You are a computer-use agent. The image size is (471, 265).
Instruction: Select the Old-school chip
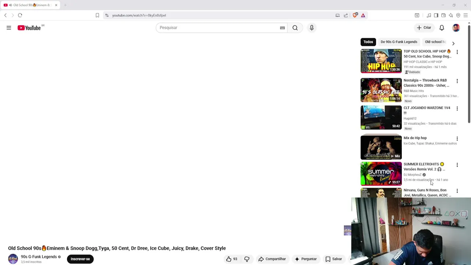pyautogui.click(x=435, y=42)
